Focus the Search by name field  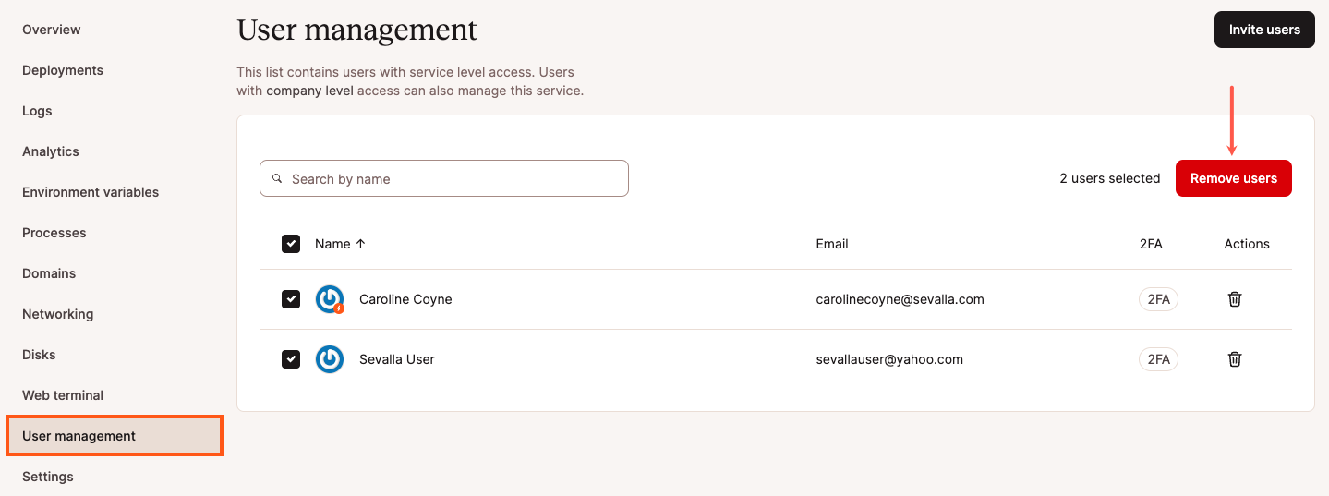pos(453,178)
